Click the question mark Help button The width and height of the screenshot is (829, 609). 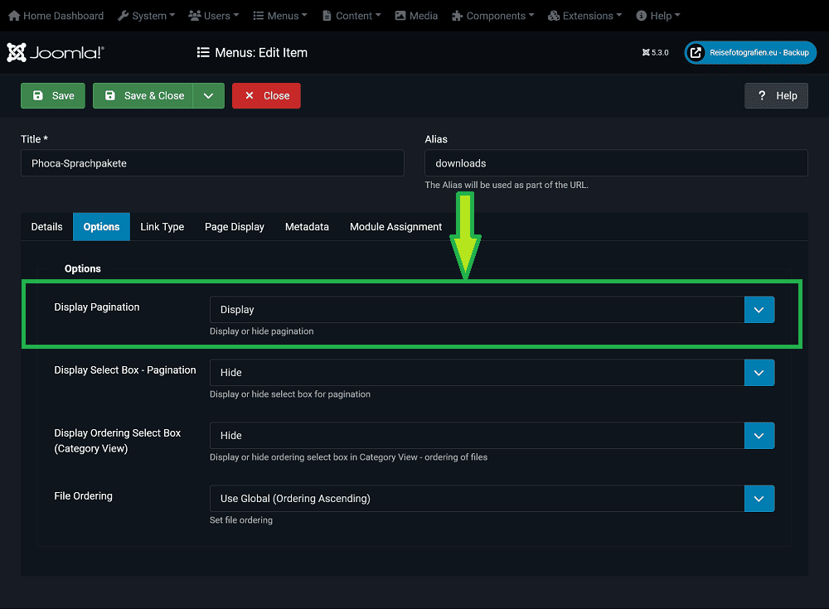(x=776, y=95)
